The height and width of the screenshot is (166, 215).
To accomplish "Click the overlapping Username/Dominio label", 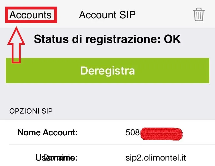I will [x=56, y=157].
